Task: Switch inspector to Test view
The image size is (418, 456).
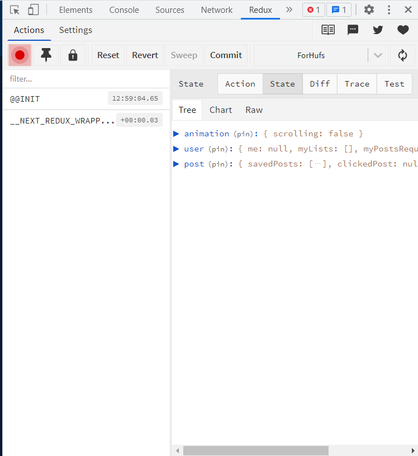Action: pyautogui.click(x=394, y=84)
